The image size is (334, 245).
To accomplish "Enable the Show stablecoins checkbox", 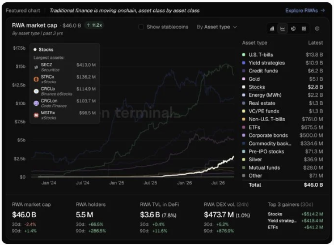I will pos(141,27).
